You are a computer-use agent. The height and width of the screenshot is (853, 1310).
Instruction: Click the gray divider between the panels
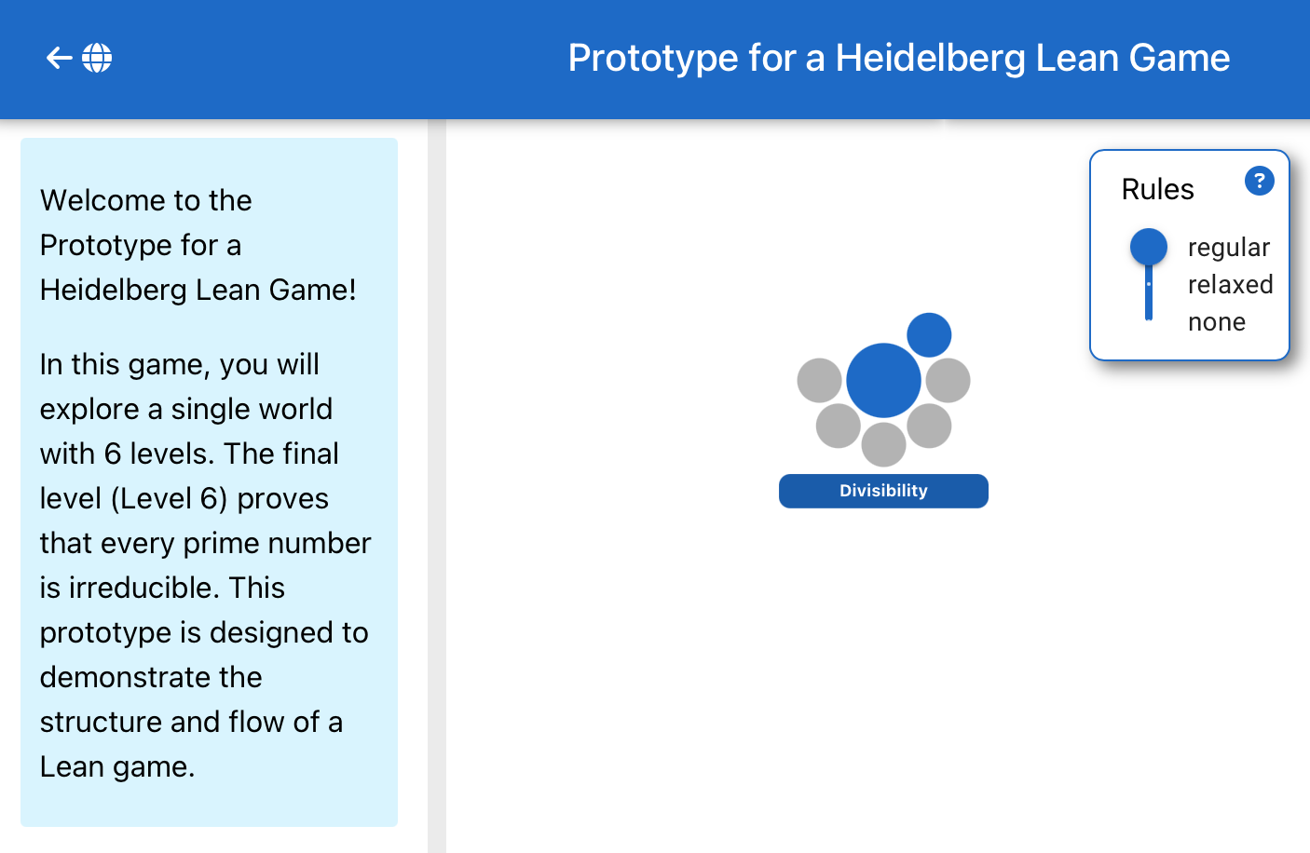436,484
